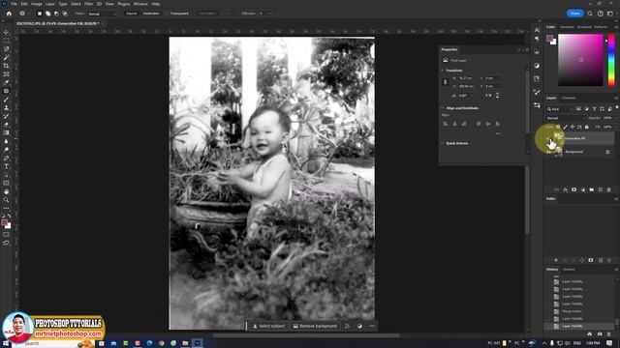Open the Filter menu
This screenshot has height=348, width=620.
(88, 4)
